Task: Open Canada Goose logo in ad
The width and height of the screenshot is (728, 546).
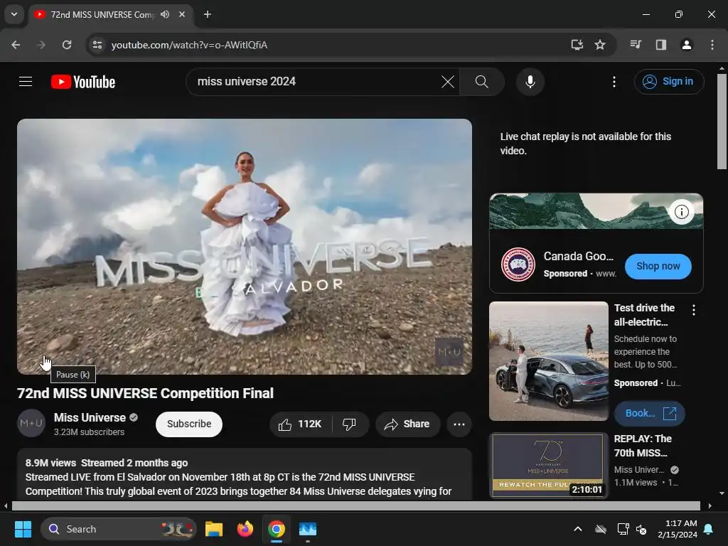Action: 518,264
